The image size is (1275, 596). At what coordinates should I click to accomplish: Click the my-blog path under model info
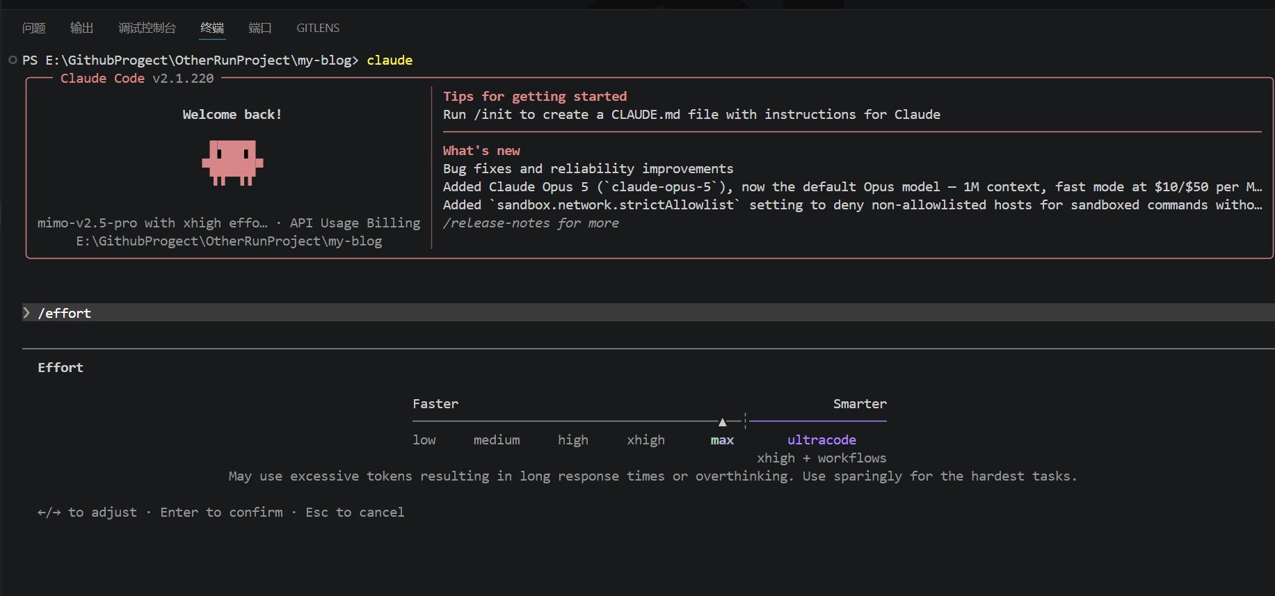point(229,241)
